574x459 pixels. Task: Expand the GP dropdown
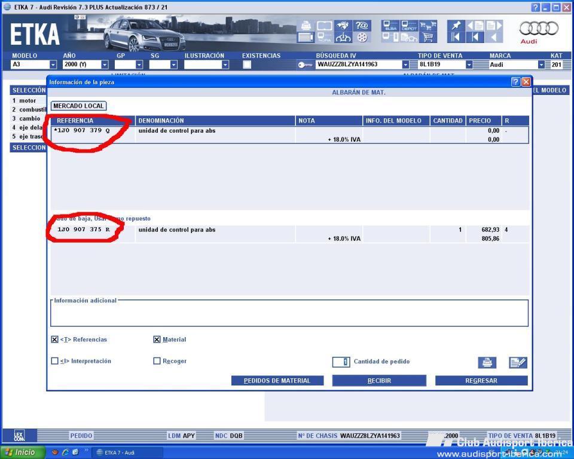point(139,65)
